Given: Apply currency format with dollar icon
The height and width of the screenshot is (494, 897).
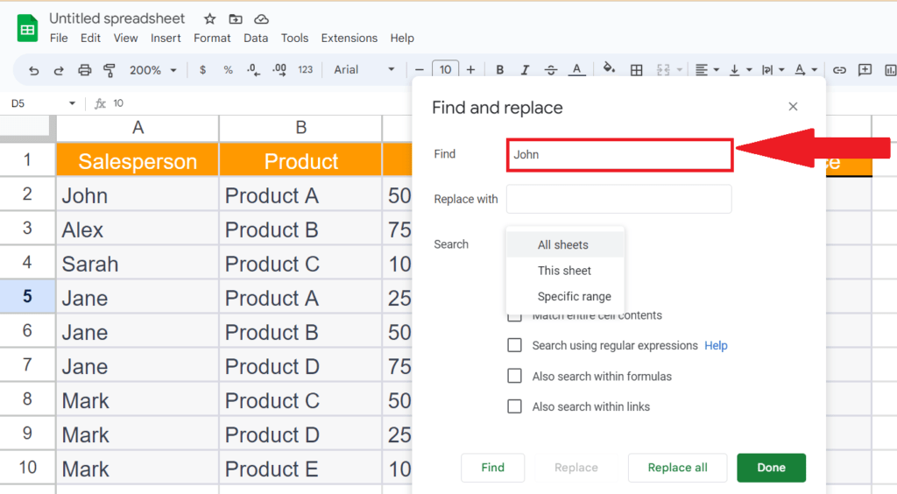Looking at the screenshot, I should pos(202,70).
